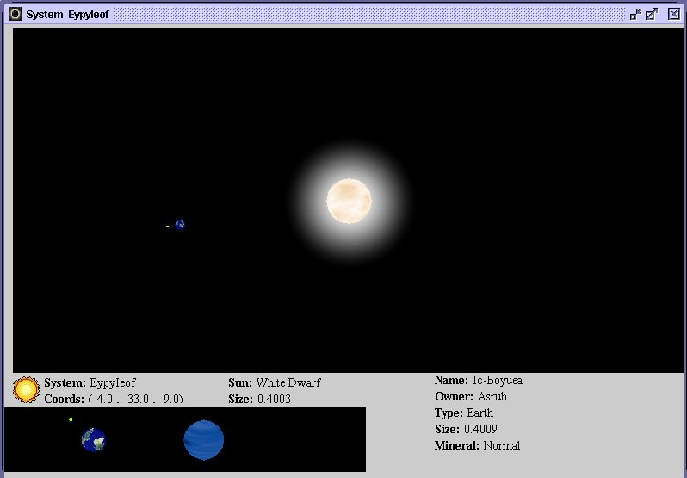Image resolution: width=687 pixels, height=478 pixels.
Task: Click the system name Eypyleof in the info panel
Action: [113, 382]
